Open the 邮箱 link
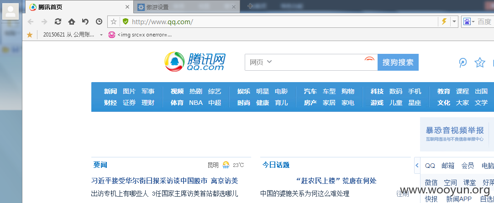The width and height of the screenshot is (494, 203). 448,166
